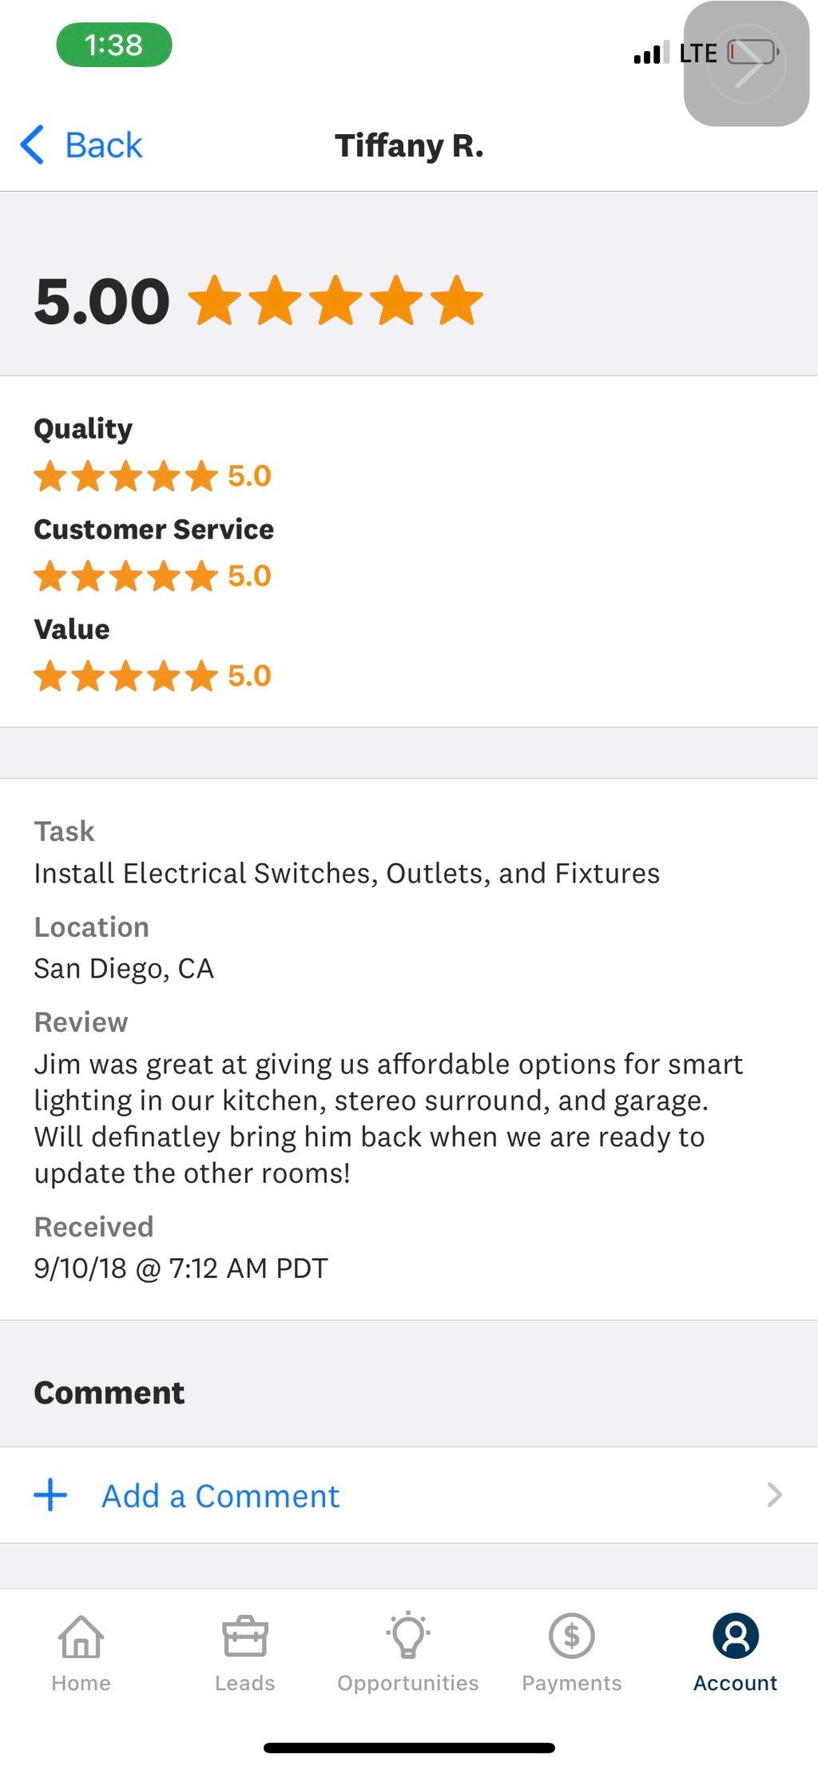Click the Back link
The height and width of the screenshot is (1770, 818).
[x=103, y=145]
